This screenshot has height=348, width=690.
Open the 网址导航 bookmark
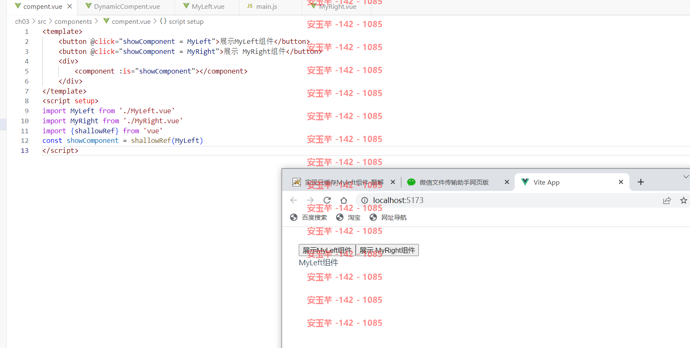click(x=388, y=218)
